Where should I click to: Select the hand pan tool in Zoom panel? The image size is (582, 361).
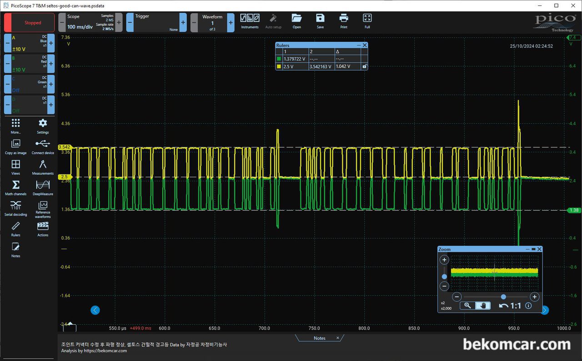tap(483, 306)
